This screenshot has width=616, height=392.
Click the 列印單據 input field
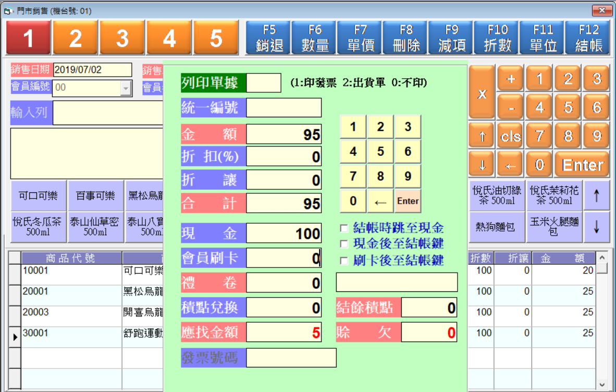(x=263, y=83)
